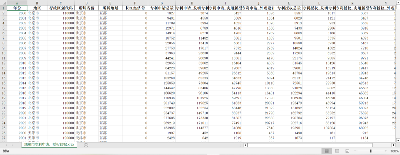
Task: Switch to Normal view in status bar
Action: coord(327,151)
